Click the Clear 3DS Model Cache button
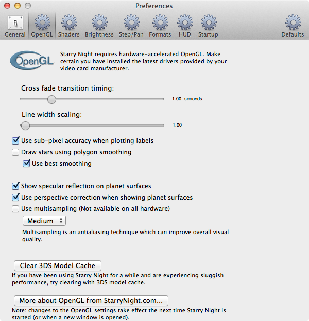 (x=57, y=265)
